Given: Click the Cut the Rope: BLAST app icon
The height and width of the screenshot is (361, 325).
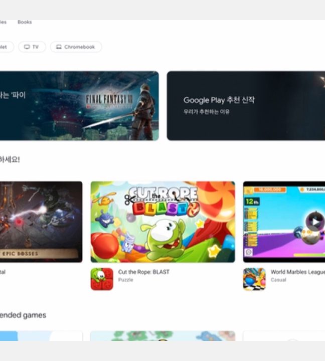Looking at the screenshot, I should pyautogui.click(x=102, y=279).
